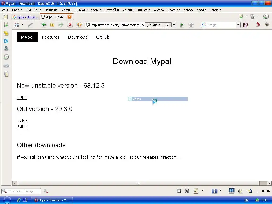This screenshot has width=272, height=204.
Task: Toggle the sunglasses face icon in the status bar
Action: click(x=187, y=191)
